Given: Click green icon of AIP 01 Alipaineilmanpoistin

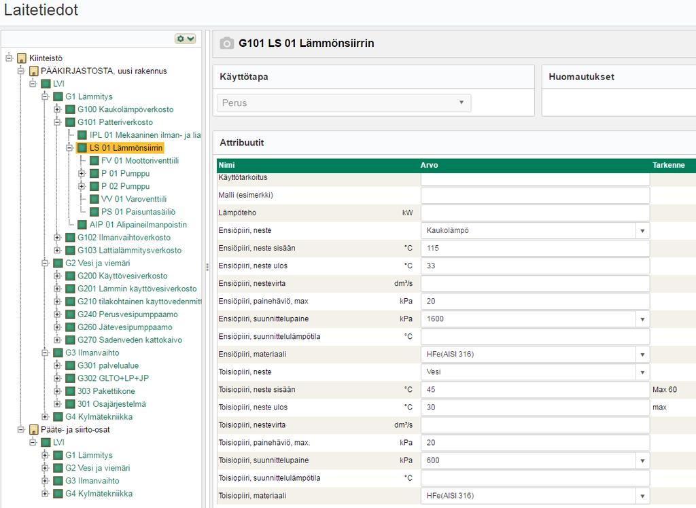Looking at the screenshot, I should click(x=82, y=225).
